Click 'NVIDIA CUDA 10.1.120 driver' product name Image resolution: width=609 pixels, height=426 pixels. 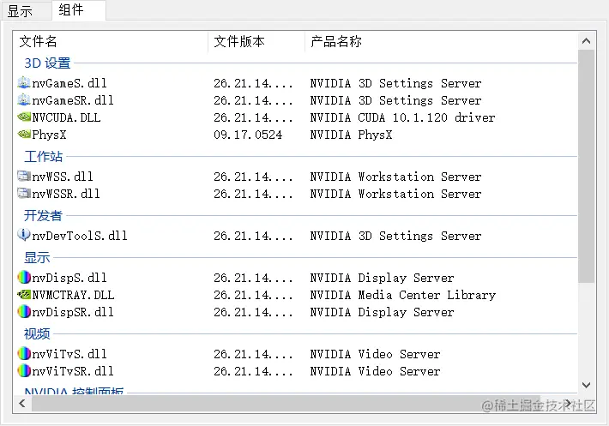click(402, 117)
